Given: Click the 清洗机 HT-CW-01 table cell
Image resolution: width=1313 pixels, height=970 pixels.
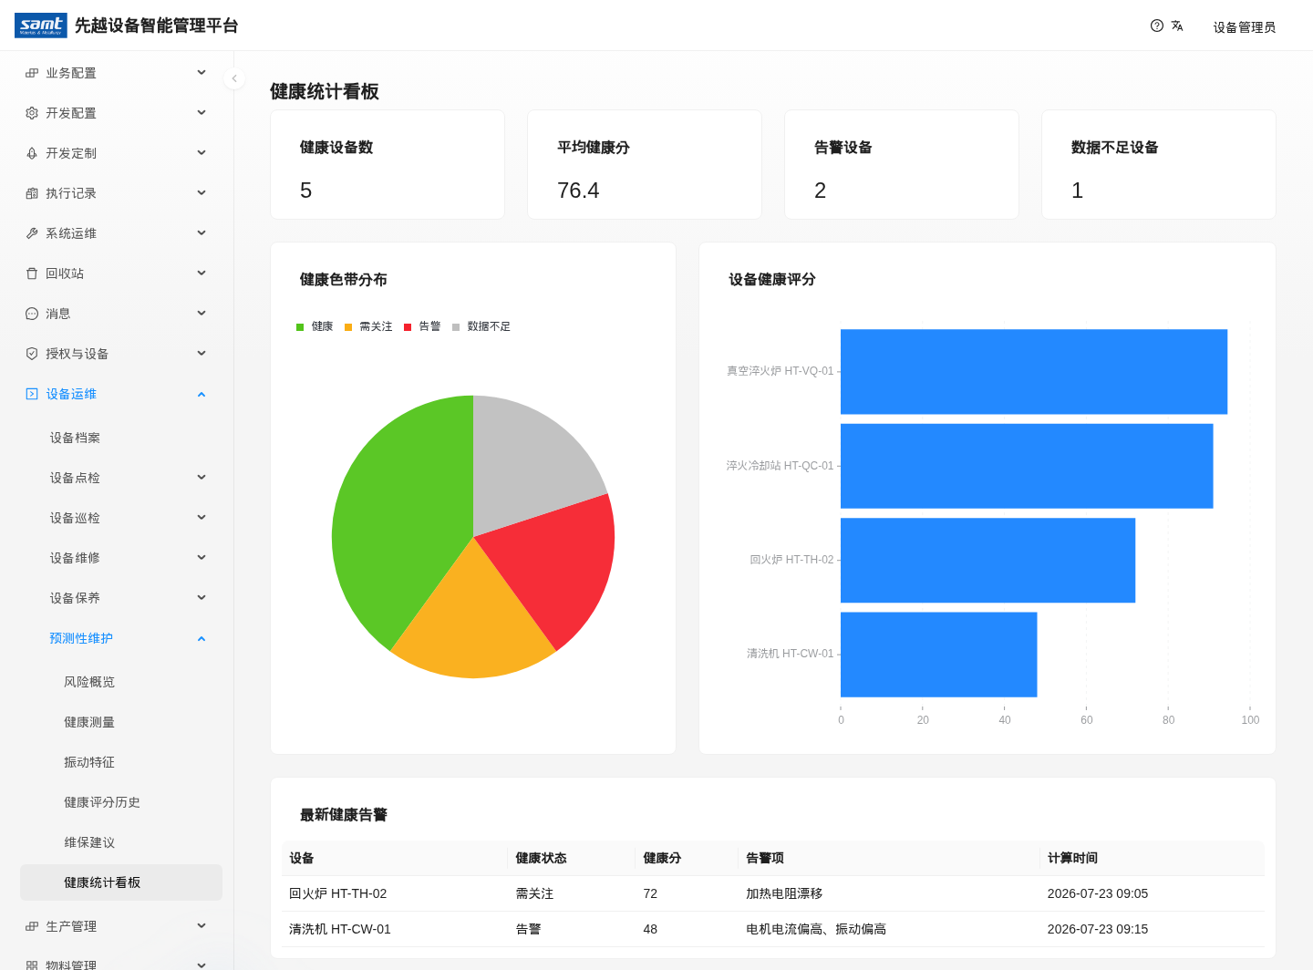Looking at the screenshot, I should pyautogui.click(x=340, y=929).
